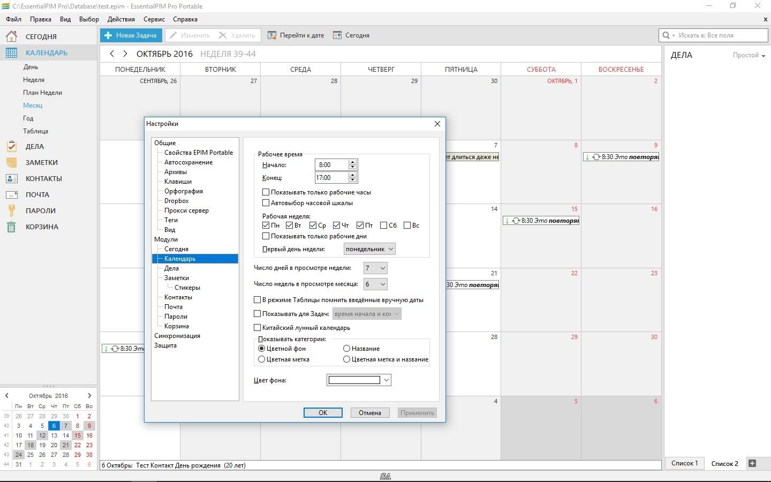Viewport: 771px width, 482px height.
Task: Switch calendar to Неделя view
Action: pyautogui.click(x=34, y=80)
